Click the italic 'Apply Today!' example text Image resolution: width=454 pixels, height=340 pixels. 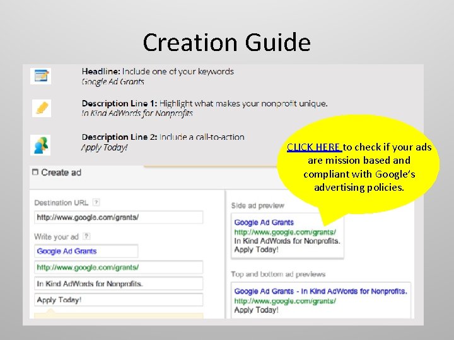(105, 147)
